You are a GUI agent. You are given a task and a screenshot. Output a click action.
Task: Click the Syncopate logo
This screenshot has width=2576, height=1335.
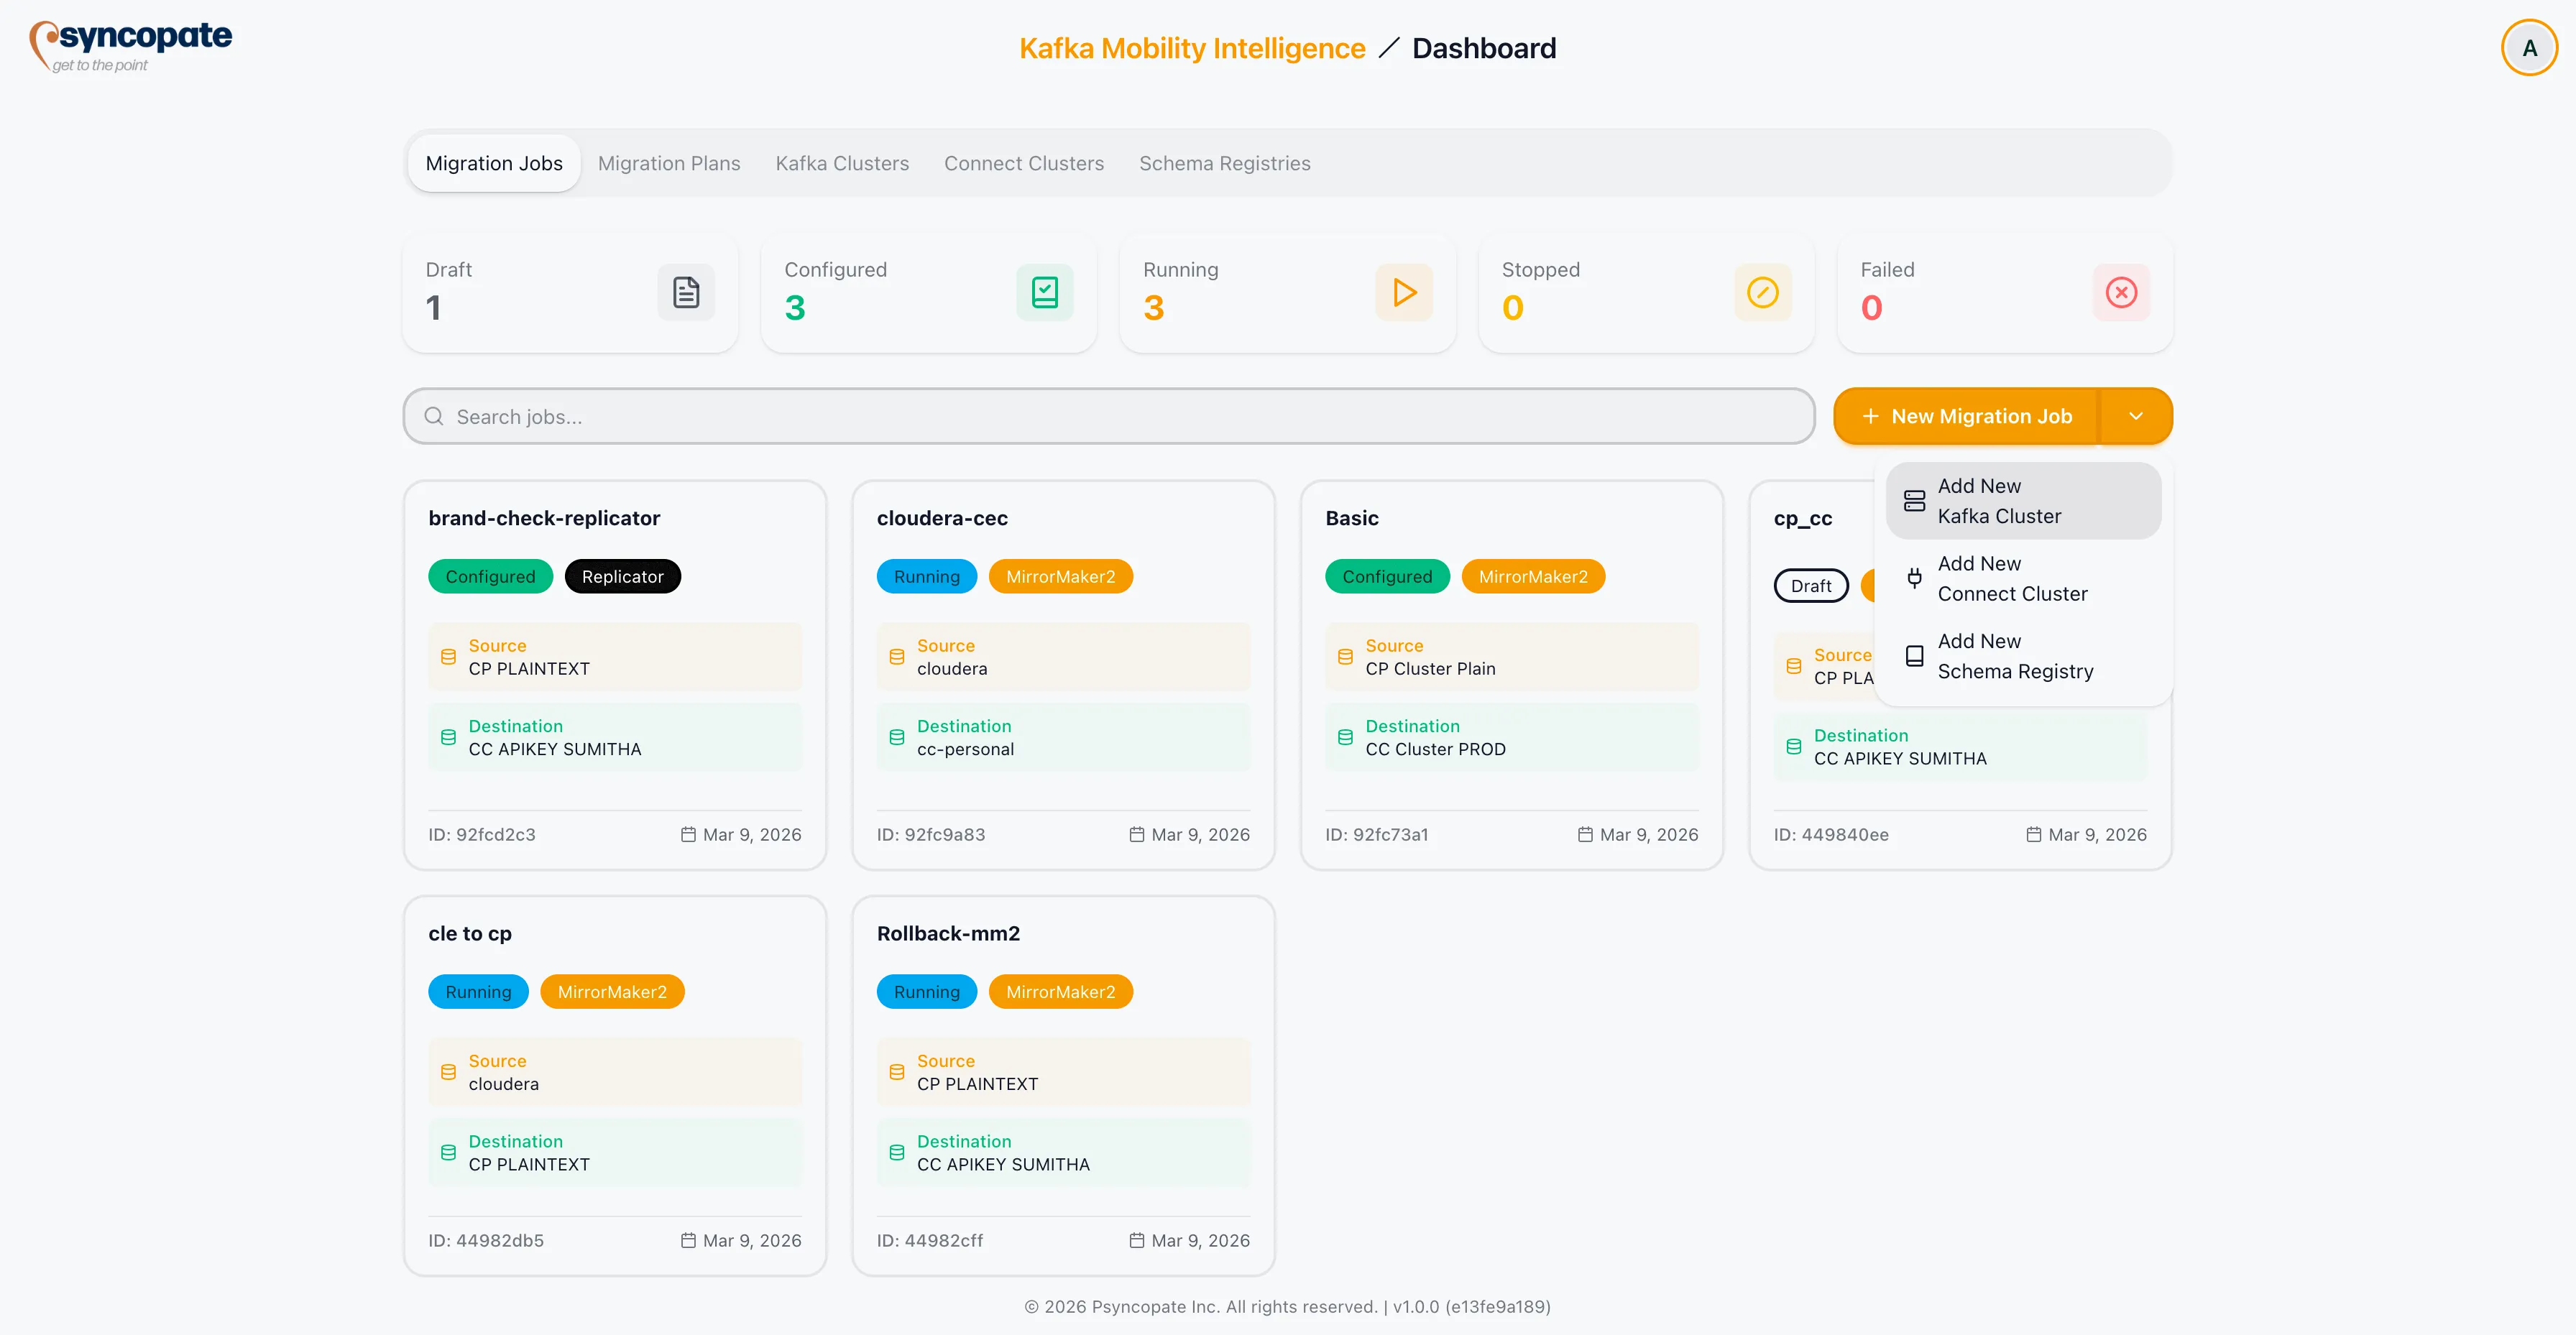point(129,45)
